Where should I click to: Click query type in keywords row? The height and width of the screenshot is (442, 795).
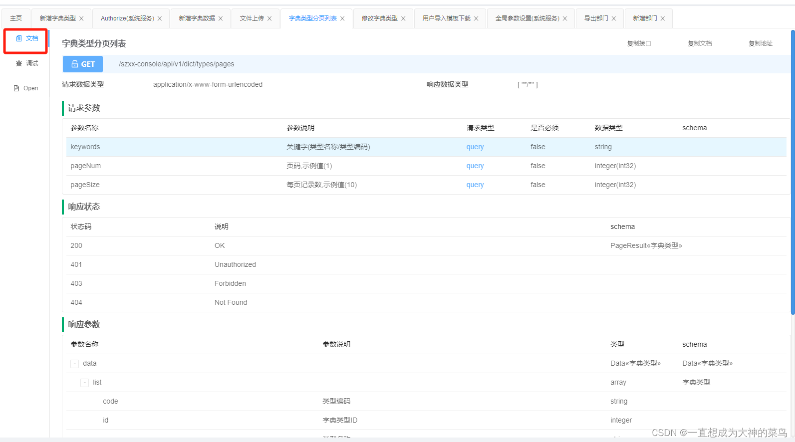pos(475,147)
